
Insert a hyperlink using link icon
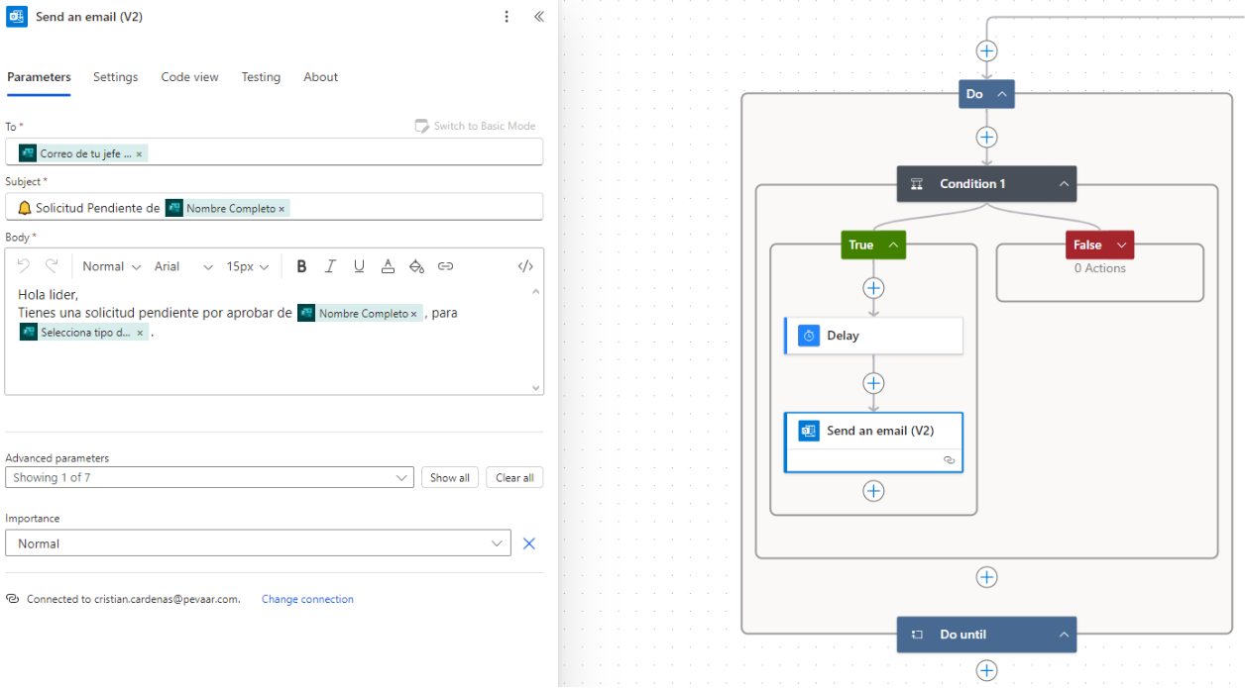coord(446,266)
